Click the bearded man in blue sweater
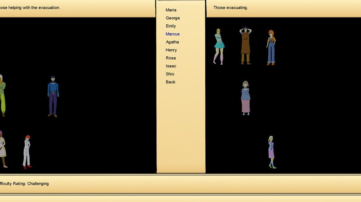Screen dimensions: 361x202 coord(53,96)
